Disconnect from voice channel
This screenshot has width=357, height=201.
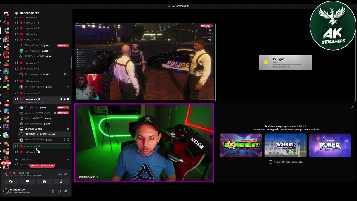(66, 174)
